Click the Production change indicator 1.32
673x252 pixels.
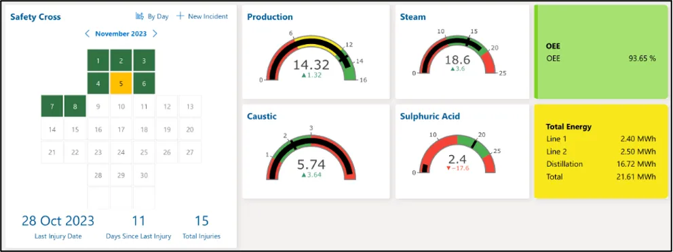click(x=311, y=75)
